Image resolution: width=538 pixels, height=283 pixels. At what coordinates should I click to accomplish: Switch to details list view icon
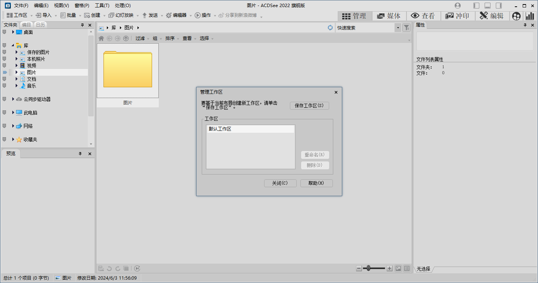tap(407, 268)
